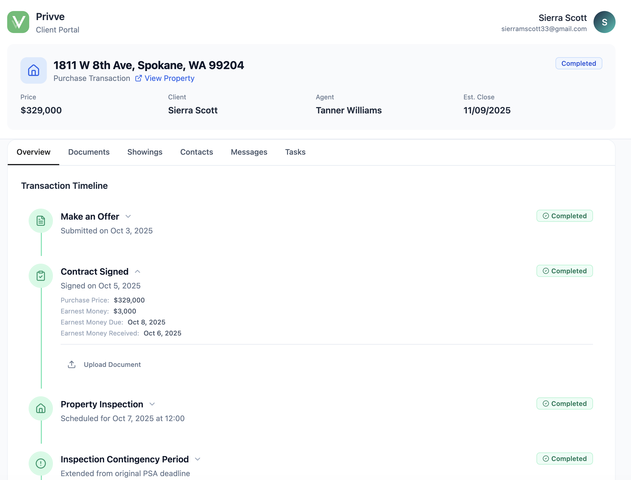Viewport: 631px width, 480px height.
Task: Expand the Make an Offer section
Action: point(128,217)
